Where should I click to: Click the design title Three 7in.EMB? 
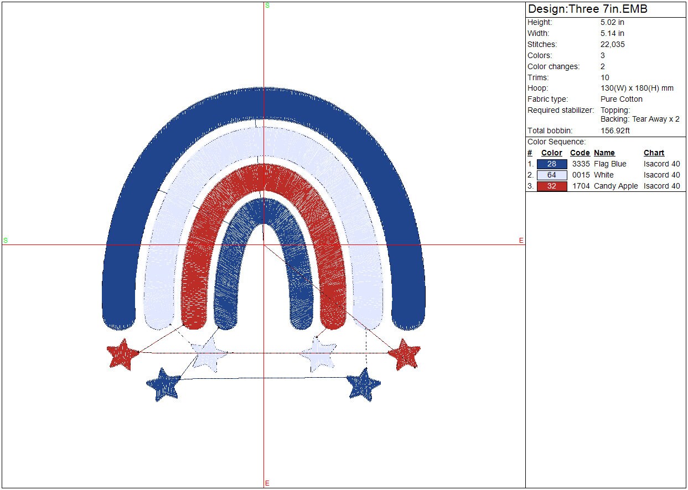587,9
